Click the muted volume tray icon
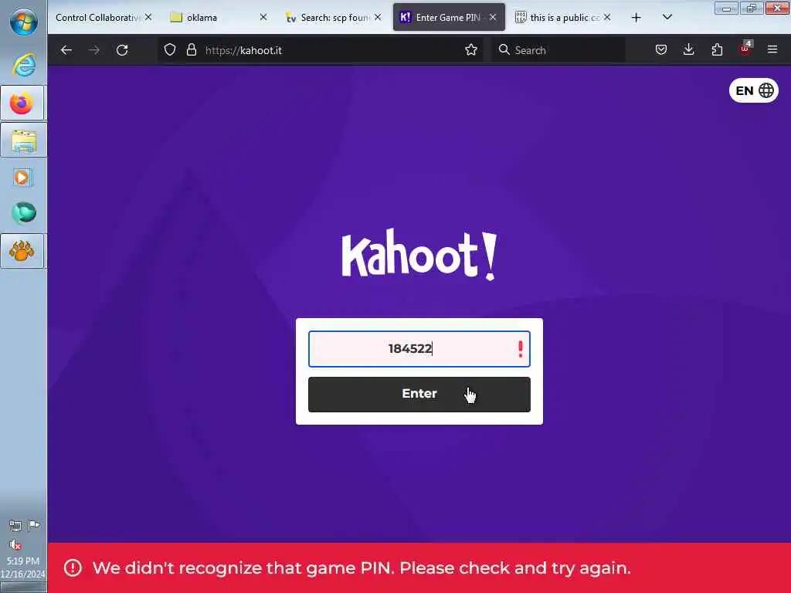This screenshot has height=593, width=791. [15, 544]
